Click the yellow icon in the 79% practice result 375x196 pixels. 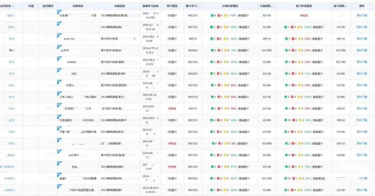coord(300,167)
